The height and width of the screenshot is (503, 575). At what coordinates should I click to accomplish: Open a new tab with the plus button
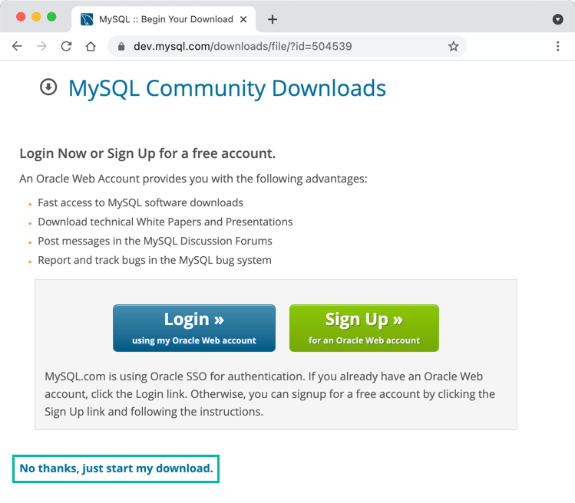(x=273, y=19)
